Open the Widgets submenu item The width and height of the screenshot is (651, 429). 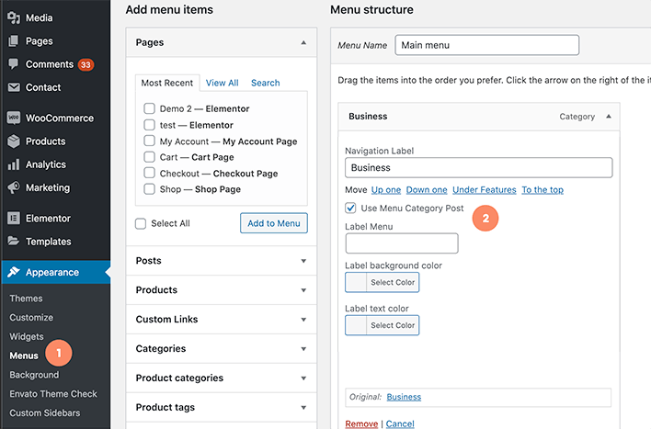tap(27, 336)
